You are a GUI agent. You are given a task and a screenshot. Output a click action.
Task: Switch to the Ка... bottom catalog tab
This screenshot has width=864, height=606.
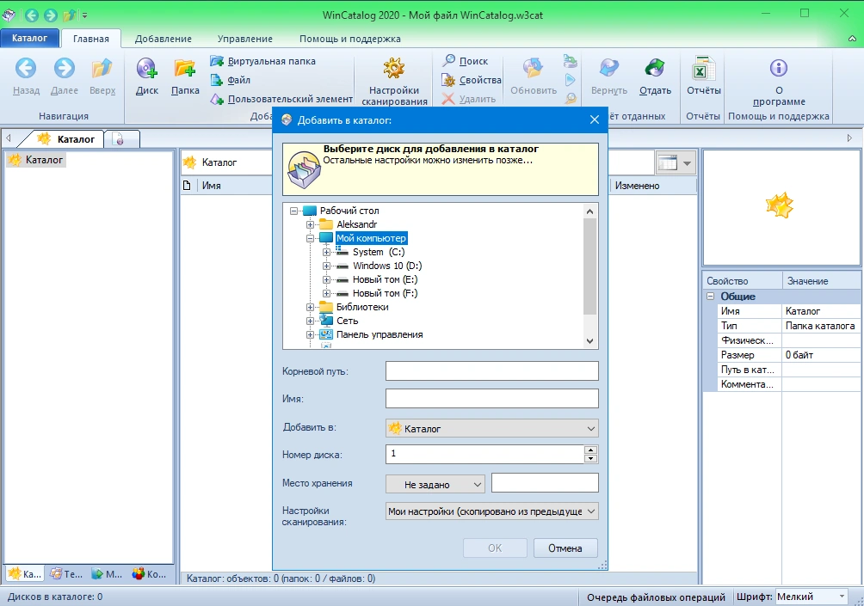25,574
